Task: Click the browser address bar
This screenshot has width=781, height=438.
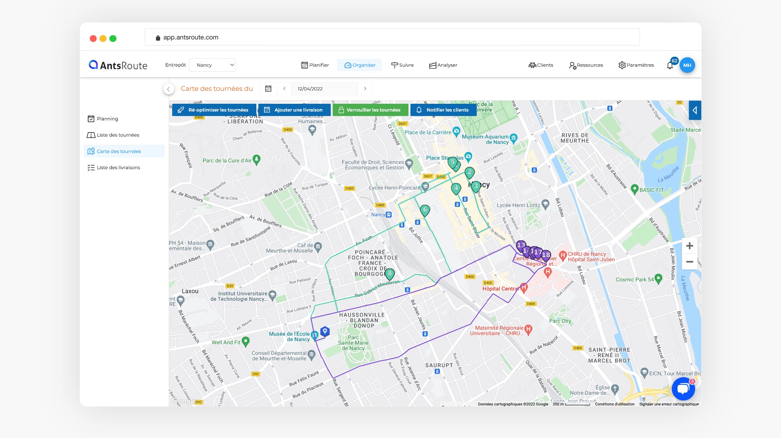Action: click(x=392, y=37)
